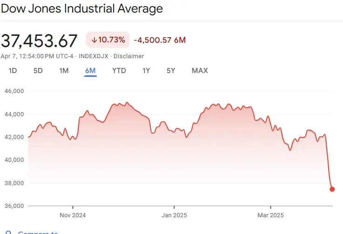Show the MAX time range
Viewport: 343px width, 234px height.
click(x=200, y=71)
